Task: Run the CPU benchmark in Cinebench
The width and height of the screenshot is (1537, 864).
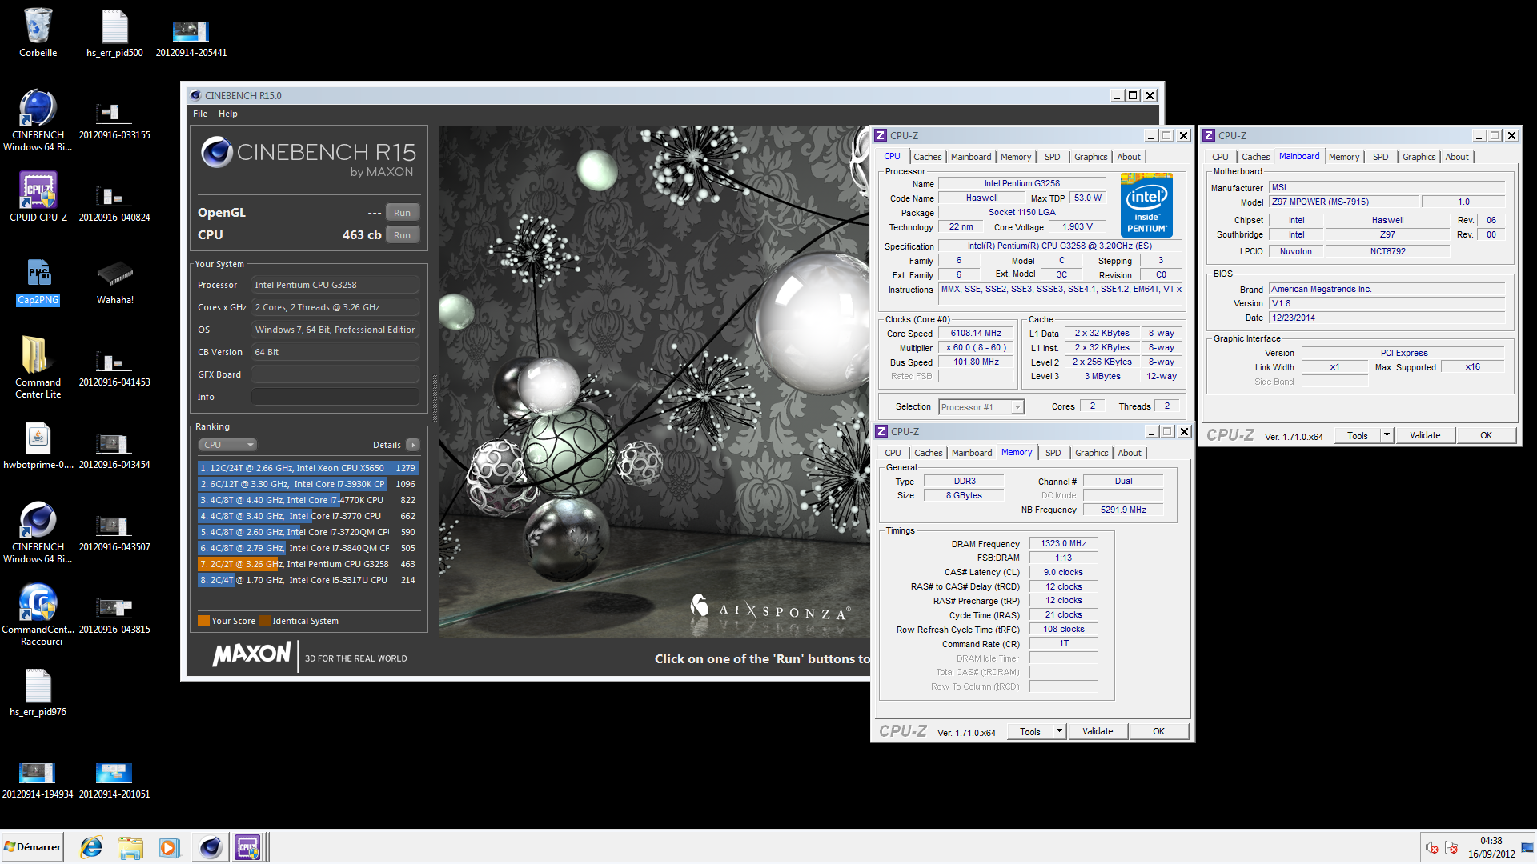Action: click(402, 235)
